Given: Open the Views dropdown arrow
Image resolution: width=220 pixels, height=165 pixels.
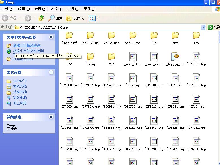Looking at the screenshot, I should coord(97,18).
